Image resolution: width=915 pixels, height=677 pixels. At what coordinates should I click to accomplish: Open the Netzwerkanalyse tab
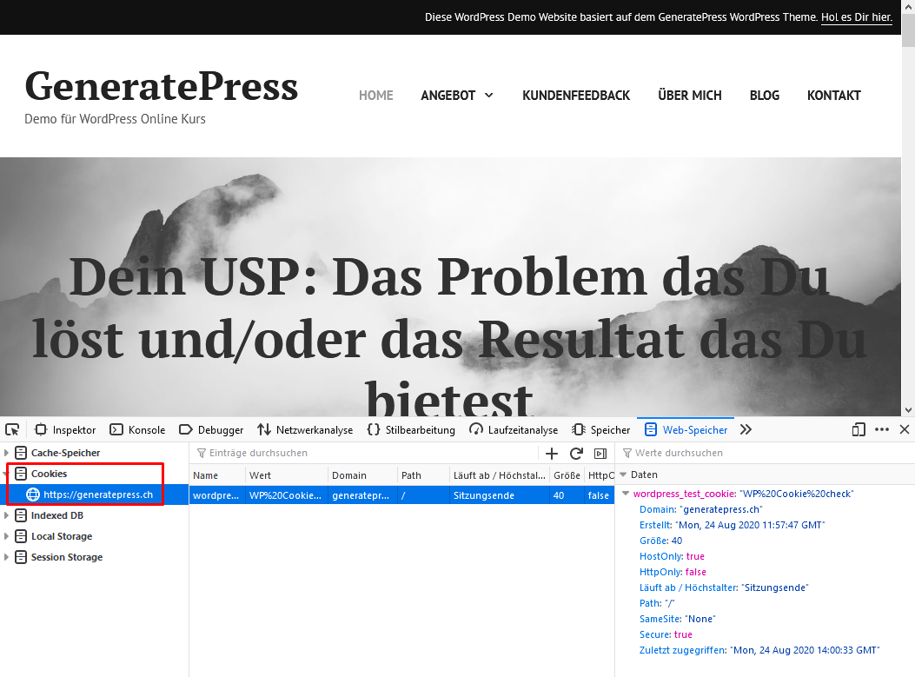pyautogui.click(x=305, y=430)
